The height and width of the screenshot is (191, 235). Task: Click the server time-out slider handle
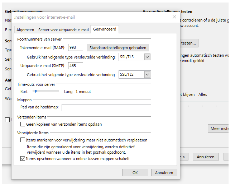coord(35,91)
